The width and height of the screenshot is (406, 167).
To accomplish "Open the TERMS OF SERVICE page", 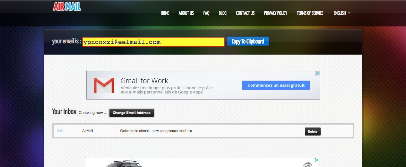I will click(x=310, y=13).
